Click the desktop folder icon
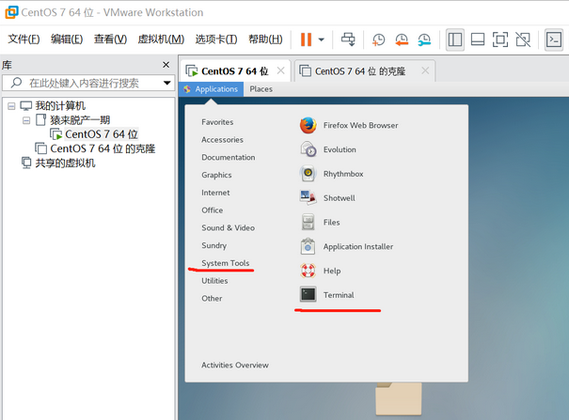Image resolution: width=569 pixels, height=420 pixels. 399,399
